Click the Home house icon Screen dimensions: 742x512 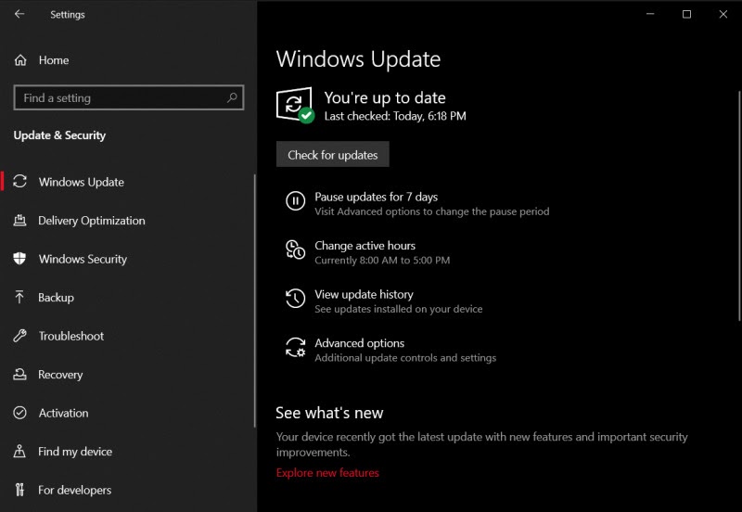[x=20, y=60]
